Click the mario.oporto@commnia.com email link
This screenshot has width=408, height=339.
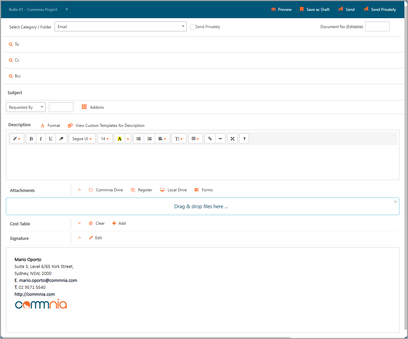(48, 280)
